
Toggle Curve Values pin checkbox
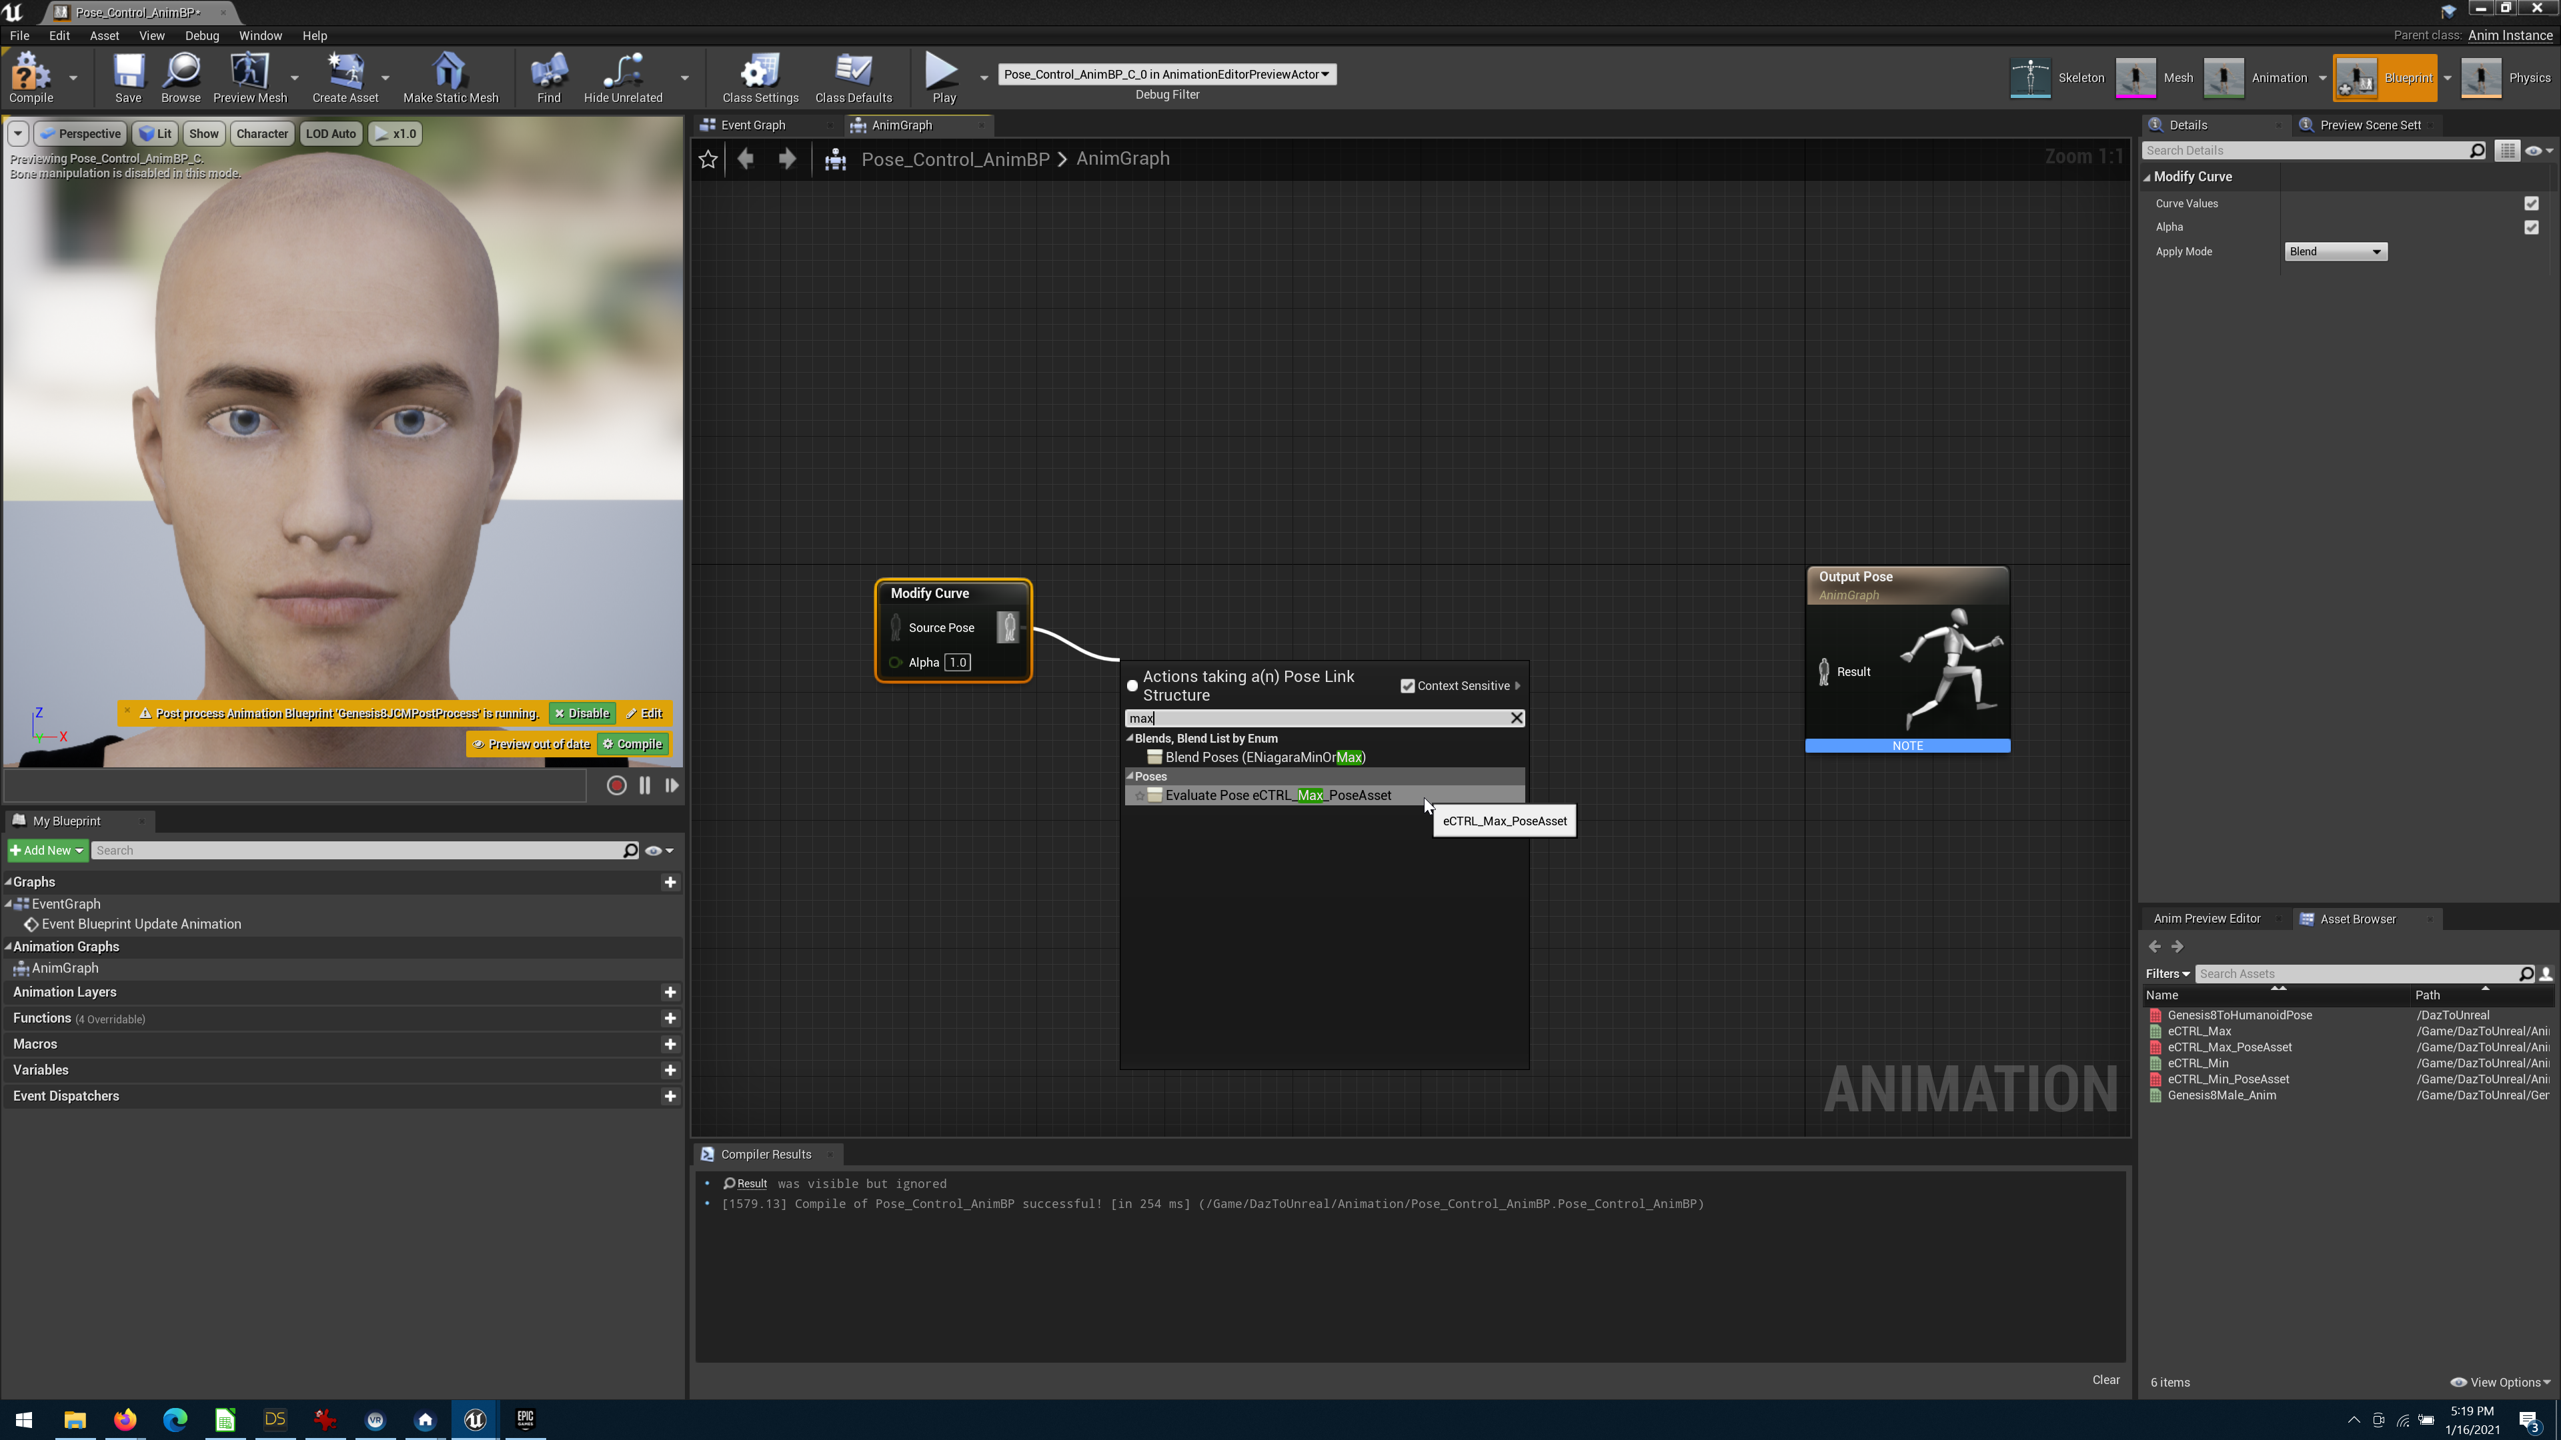(x=2531, y=204)
